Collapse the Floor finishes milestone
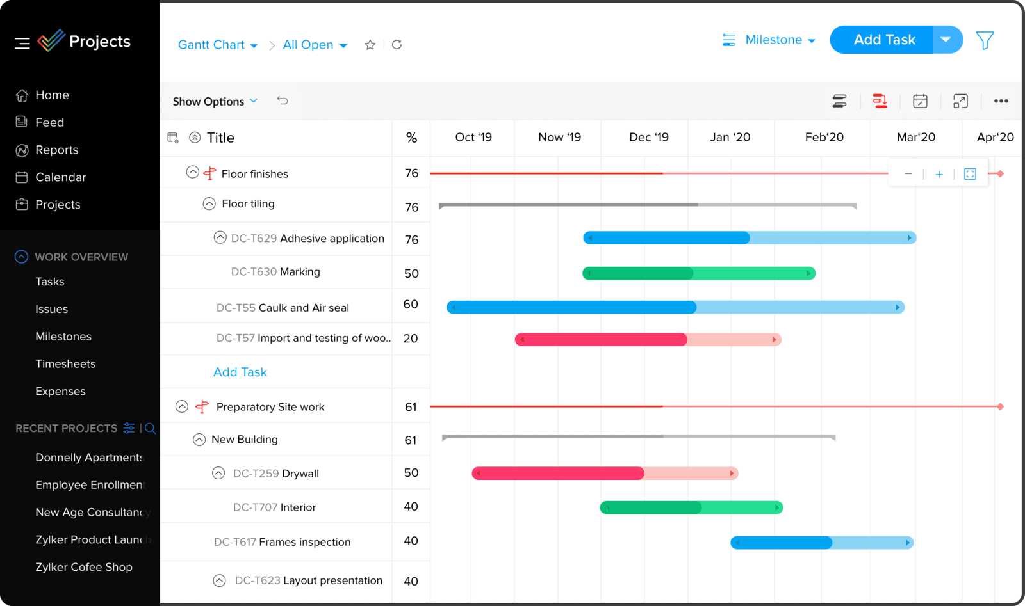This screenshot has width=1025, height=606. 192,172
